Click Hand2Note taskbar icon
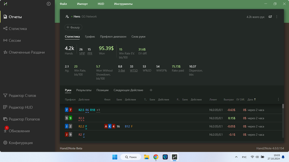289x162 pixels. [x=174, y=157]
